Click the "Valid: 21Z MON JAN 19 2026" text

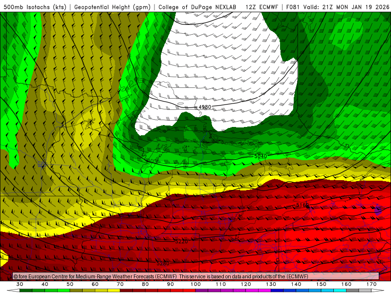pos(346,7)
